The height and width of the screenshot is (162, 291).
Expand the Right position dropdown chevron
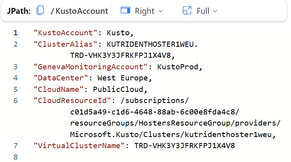pos(160,11)
